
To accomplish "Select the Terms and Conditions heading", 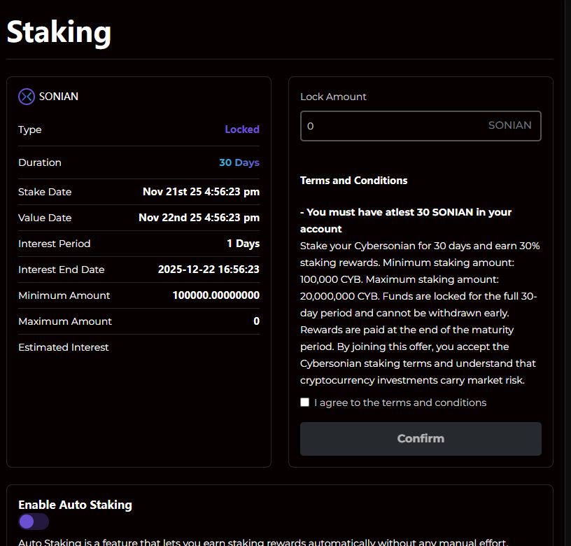I will [353, 180].
